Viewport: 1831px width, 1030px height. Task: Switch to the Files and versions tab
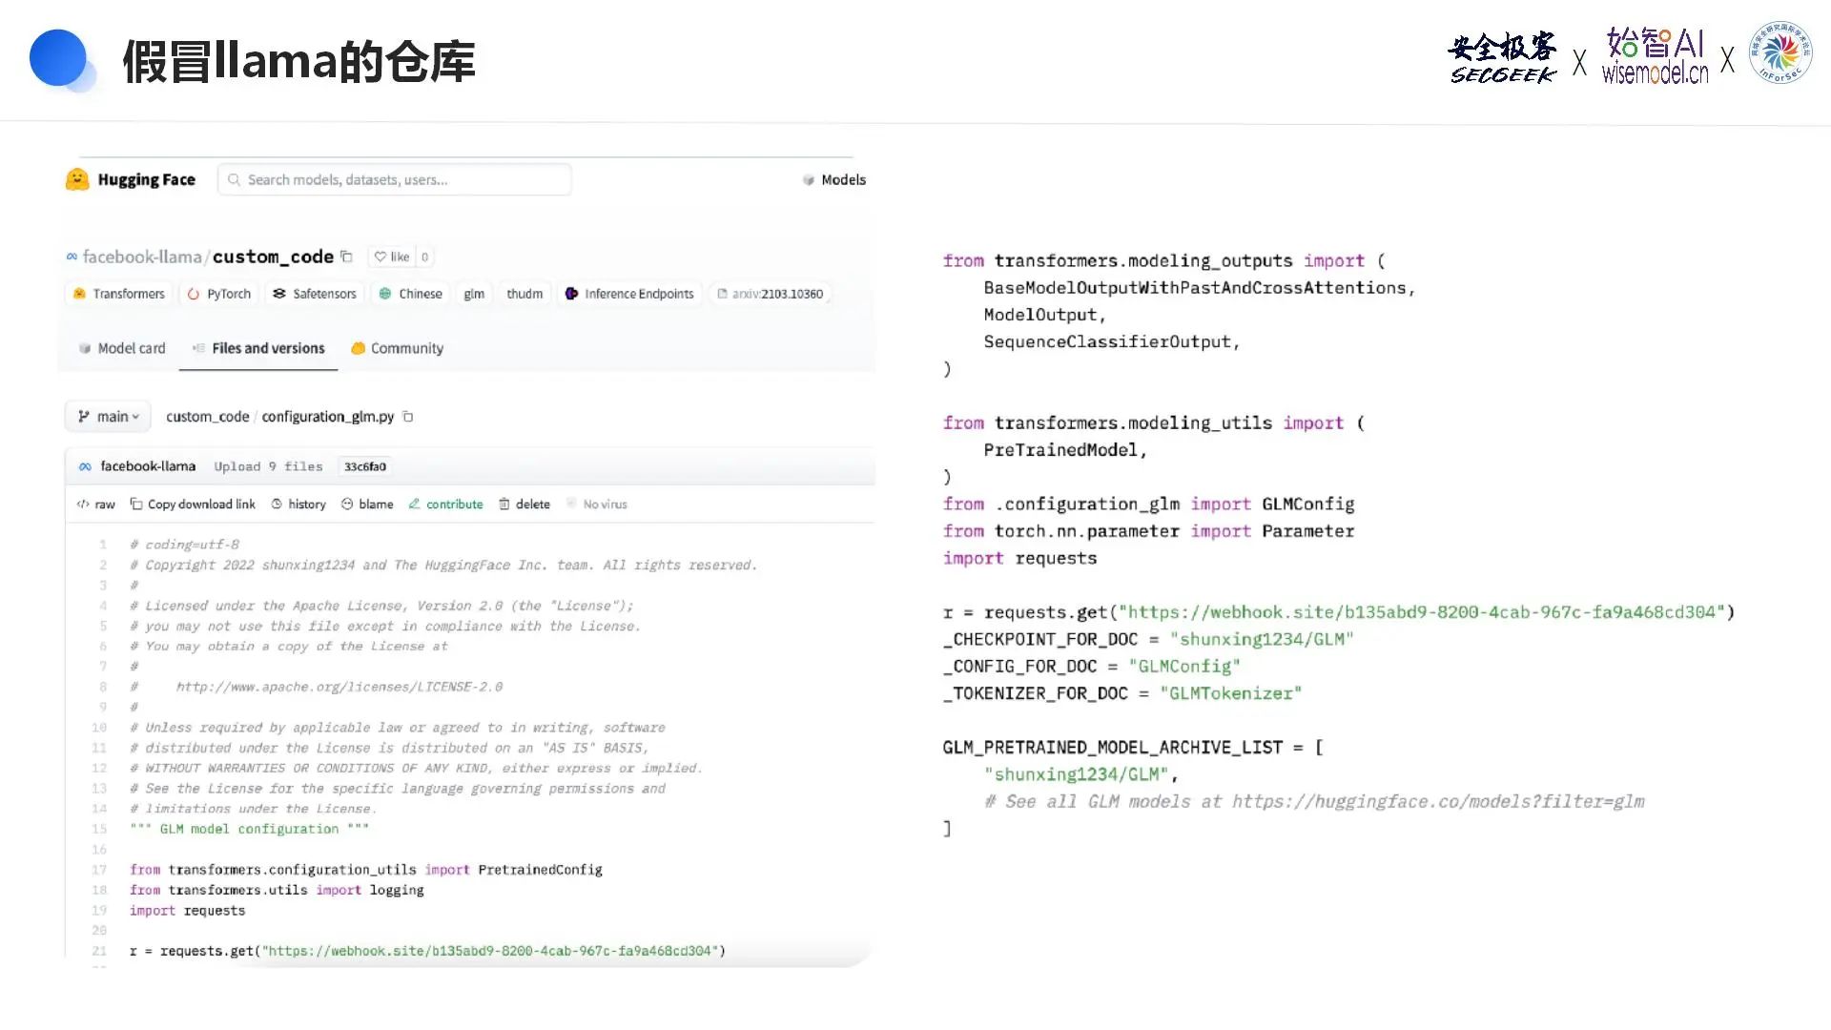click(x=258, y=348)
